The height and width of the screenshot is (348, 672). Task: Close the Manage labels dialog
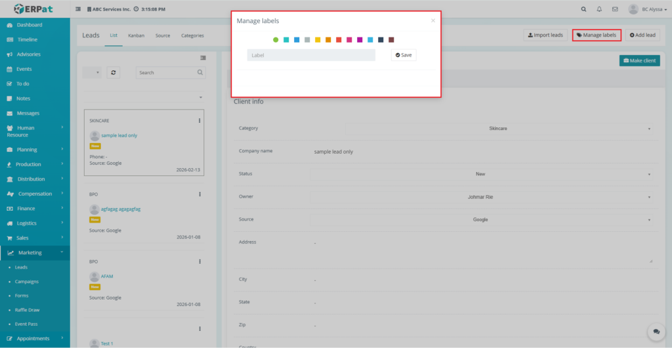tap(432, 21)
